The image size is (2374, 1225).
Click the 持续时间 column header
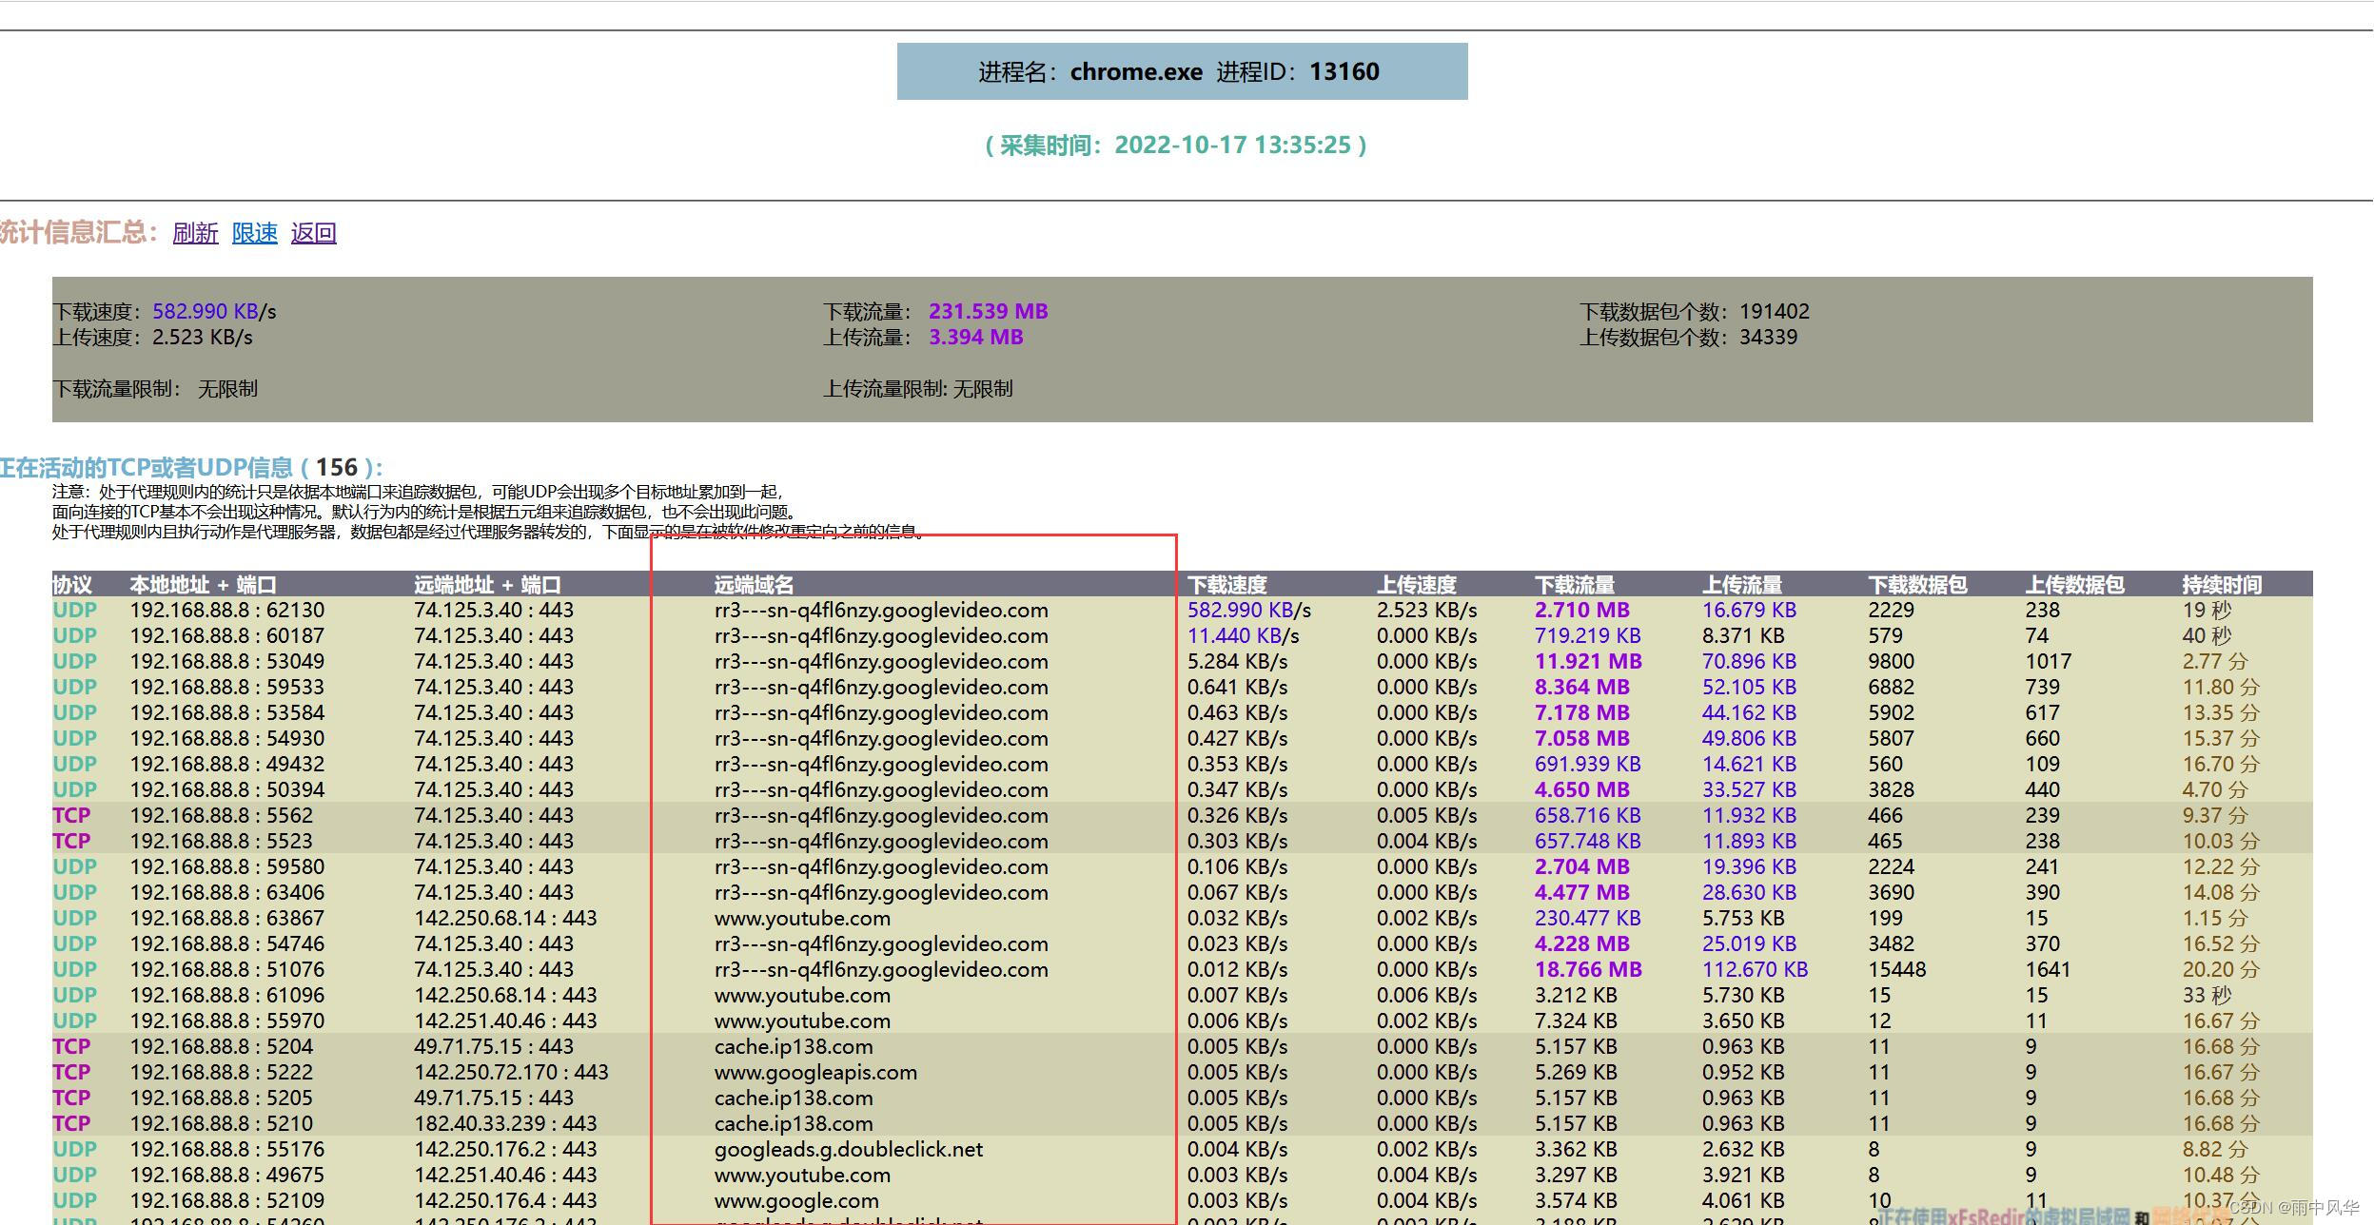[x=2222, y=584]
